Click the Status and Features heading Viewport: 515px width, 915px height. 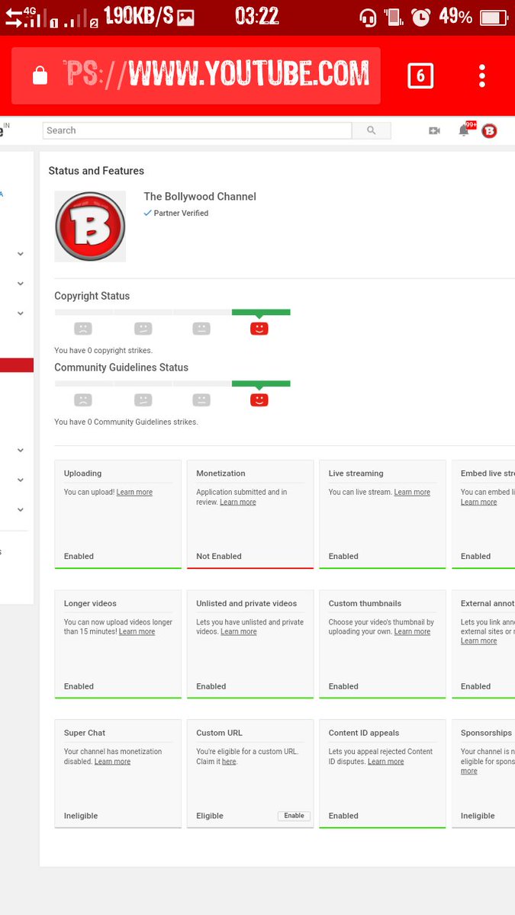(96, 171)
